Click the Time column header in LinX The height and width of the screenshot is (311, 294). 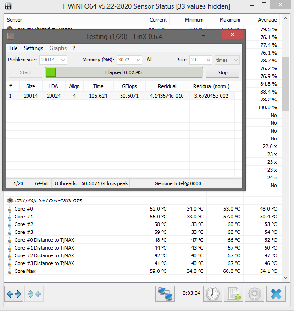tap(99, 86)
